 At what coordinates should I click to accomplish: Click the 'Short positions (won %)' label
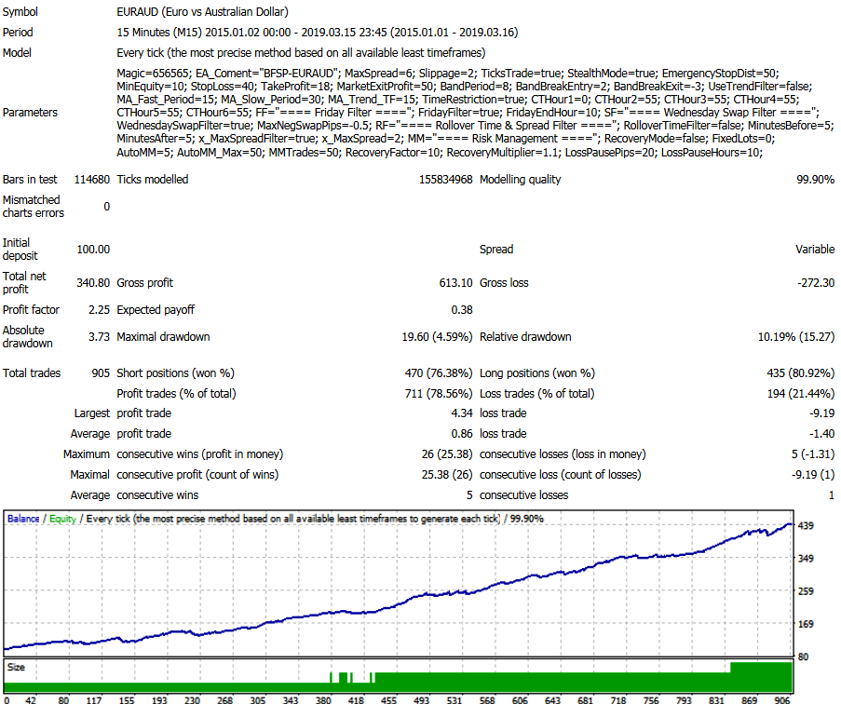tap(175, 373)
